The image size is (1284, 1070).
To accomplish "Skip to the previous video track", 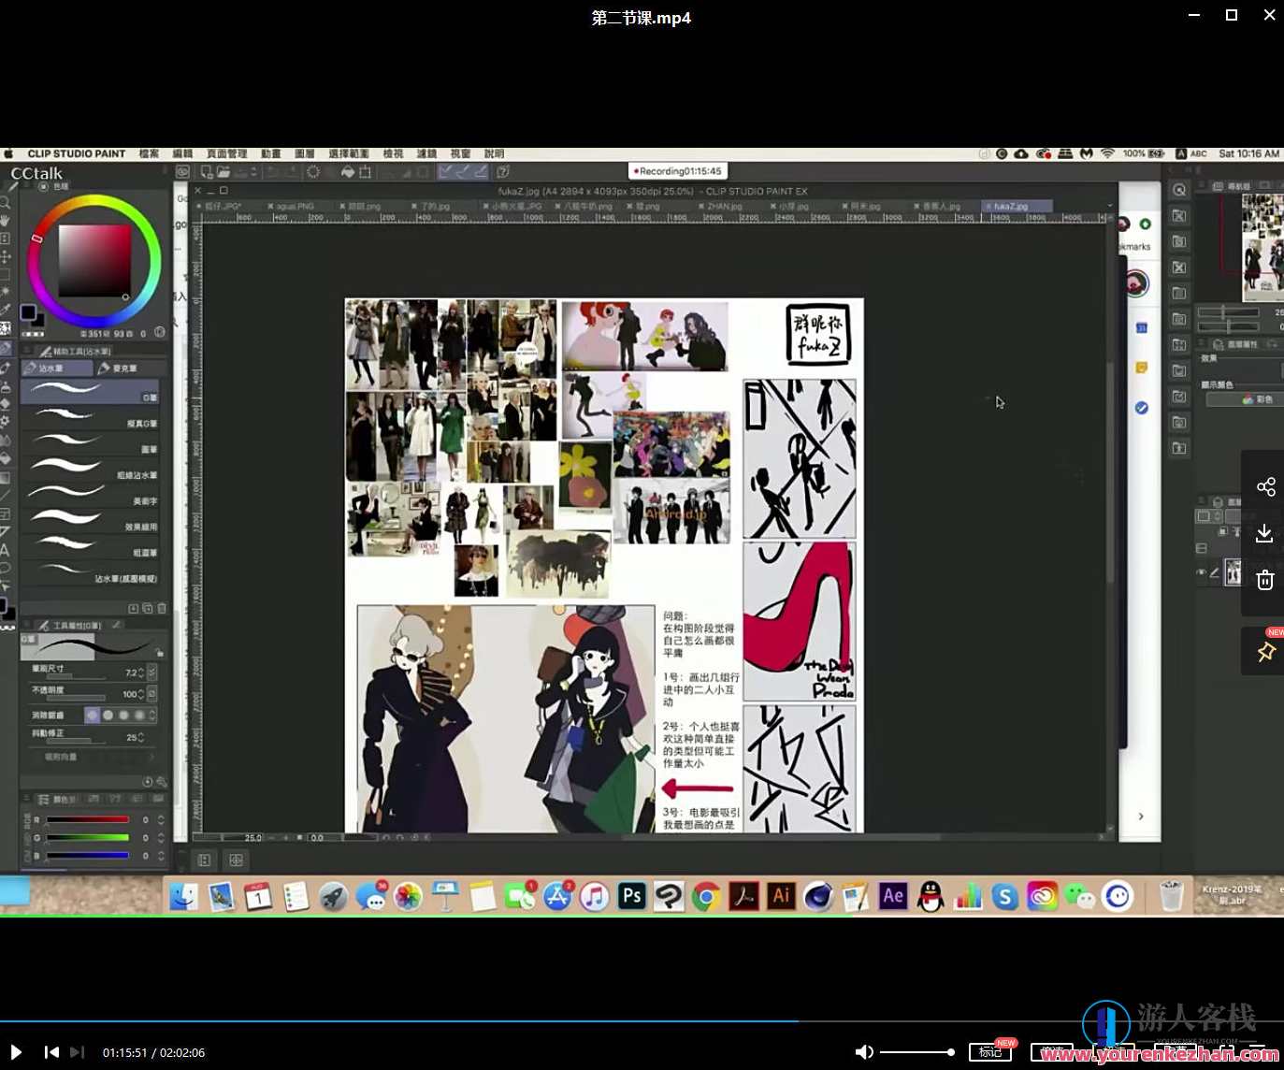I will (51, 1052).
